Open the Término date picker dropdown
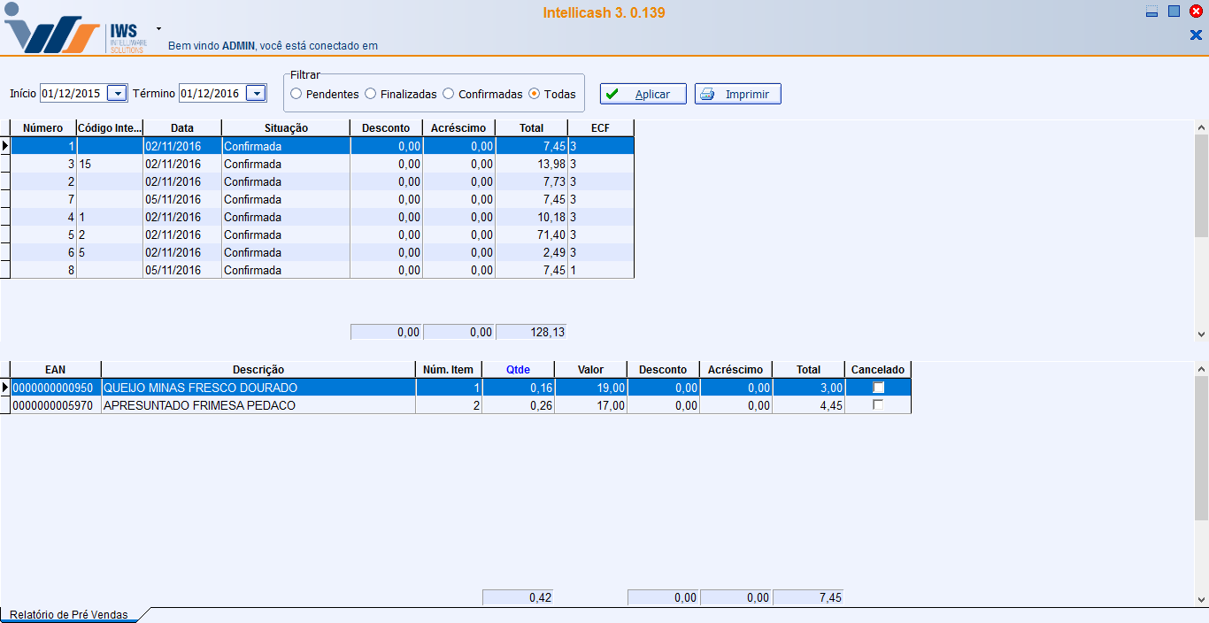 point(256,93)
